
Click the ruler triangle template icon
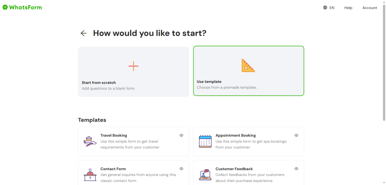point(248,65)
